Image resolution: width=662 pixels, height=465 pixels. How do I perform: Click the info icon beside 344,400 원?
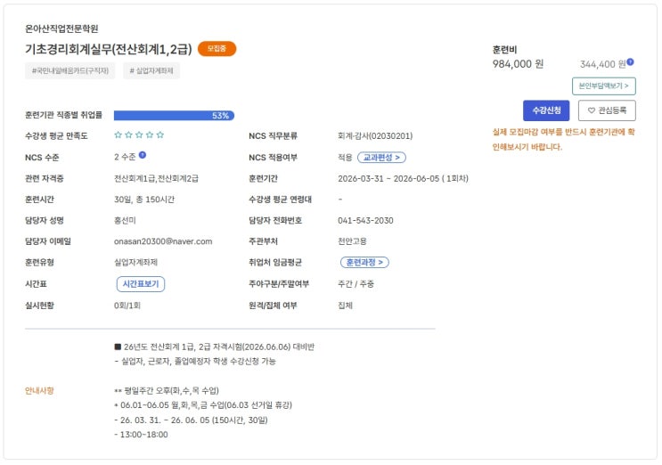[x=631, y=62]
